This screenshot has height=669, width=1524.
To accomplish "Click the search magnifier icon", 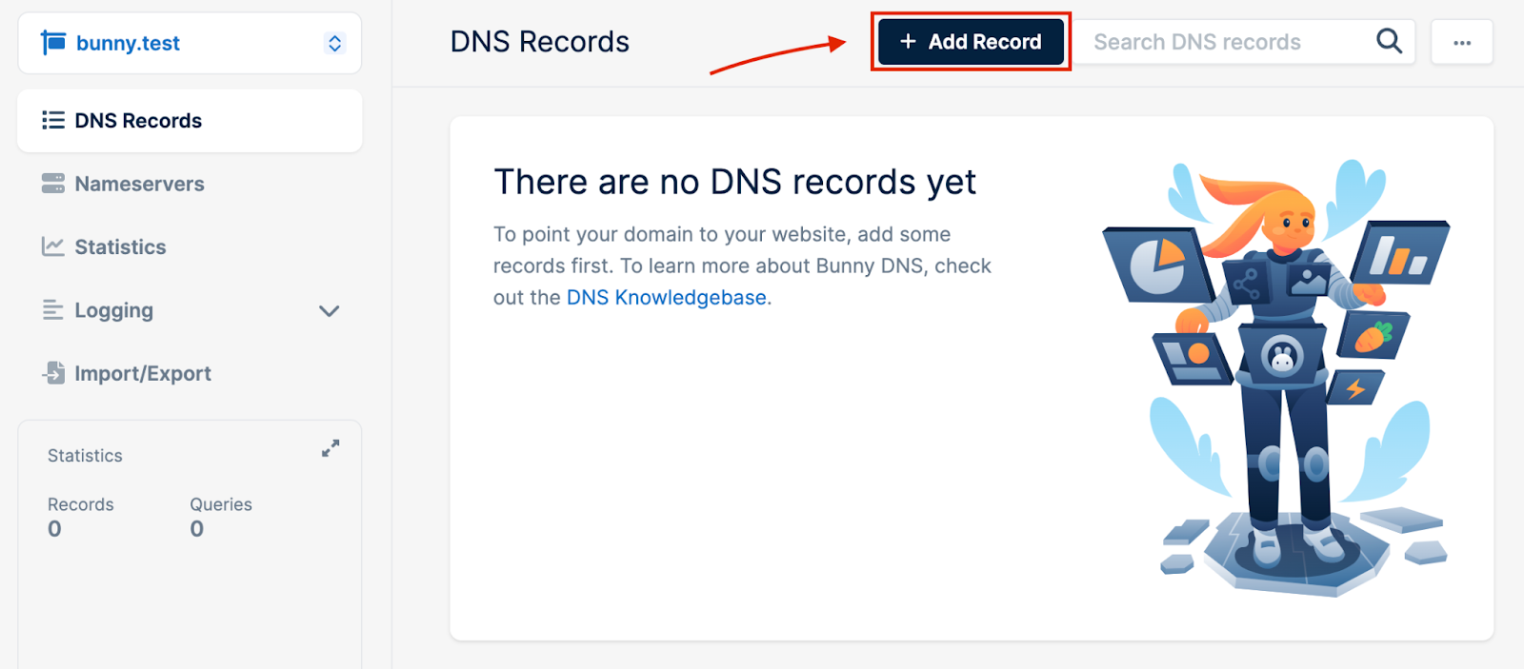I will pos(1388,41).
